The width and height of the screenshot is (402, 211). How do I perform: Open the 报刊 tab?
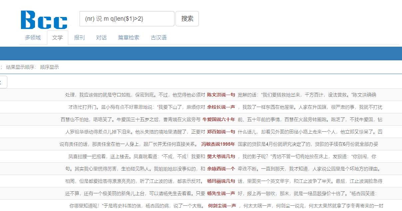tap(79, 38)
